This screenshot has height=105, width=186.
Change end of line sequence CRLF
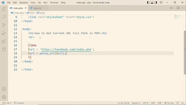[153, 103]
